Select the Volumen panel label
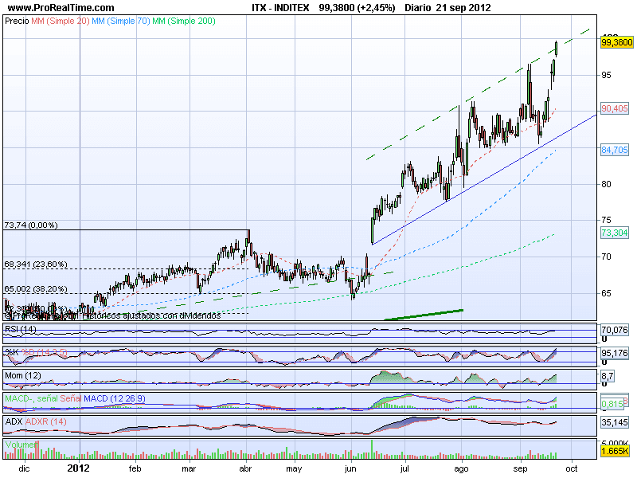 click(21, 445)
